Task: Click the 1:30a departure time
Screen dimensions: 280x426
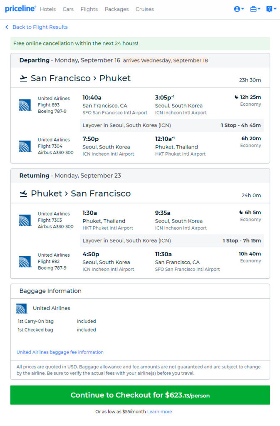Action: 89,213
